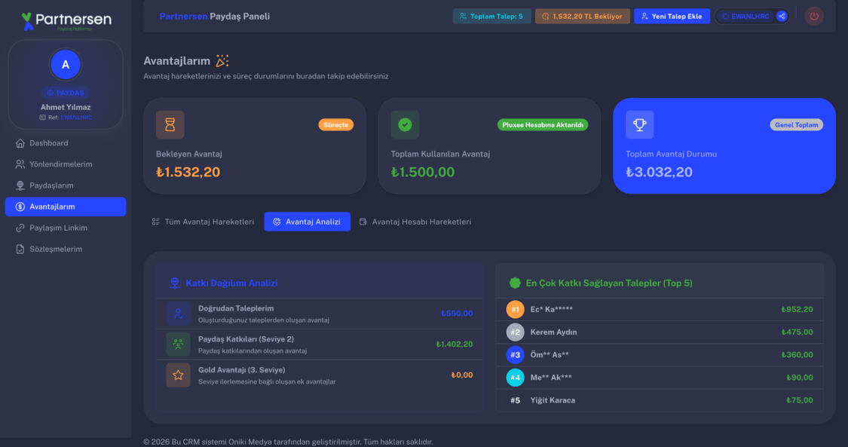
Task: Copy the EWANLHRC referral code in header
Action: coord(745,17)
